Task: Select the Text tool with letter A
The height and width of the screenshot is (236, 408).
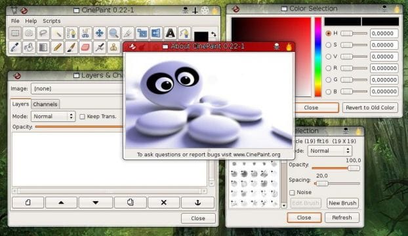Action: tap(170, 33)
